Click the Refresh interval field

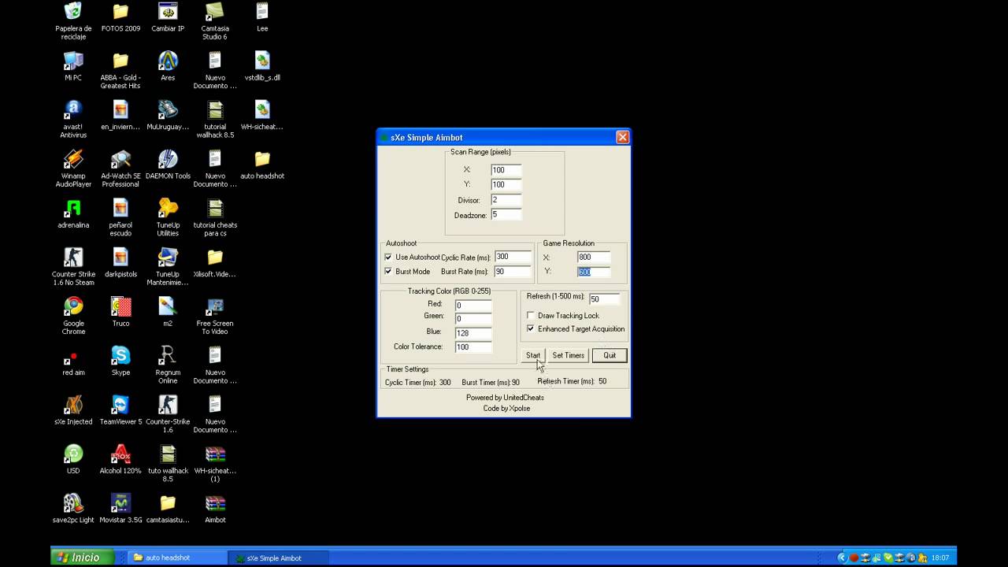604,299
